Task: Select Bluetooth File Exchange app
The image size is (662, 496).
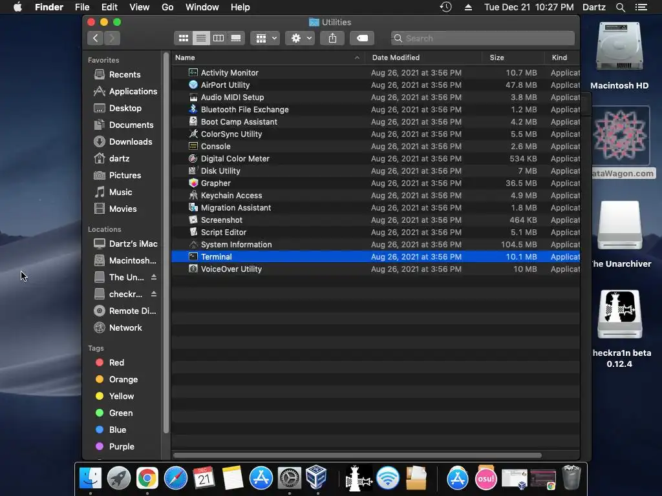Action: click(376, 109)
